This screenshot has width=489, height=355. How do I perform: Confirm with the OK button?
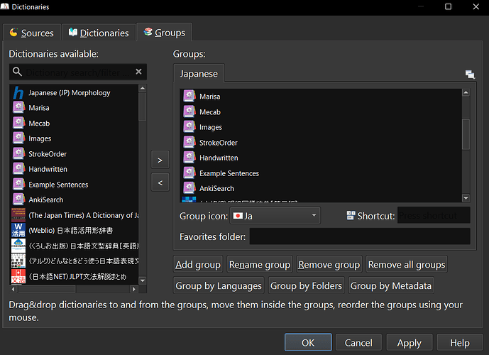pos(308,342)
